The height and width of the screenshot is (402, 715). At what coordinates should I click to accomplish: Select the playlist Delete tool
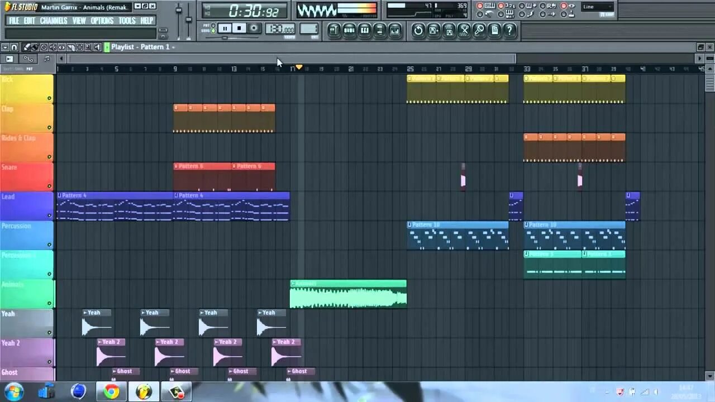click(44, 47)
